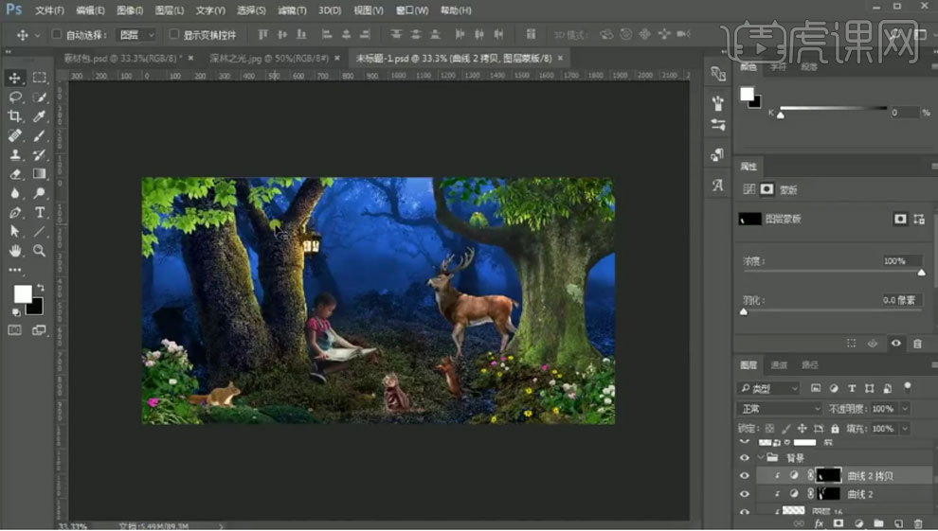
Task: Click the foreground color swatch in toolbox
Action: pos(23,293)
